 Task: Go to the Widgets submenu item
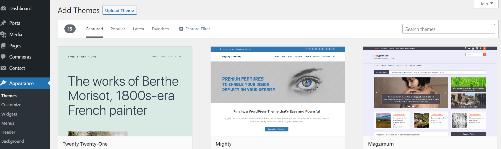(x=9, y=114)
